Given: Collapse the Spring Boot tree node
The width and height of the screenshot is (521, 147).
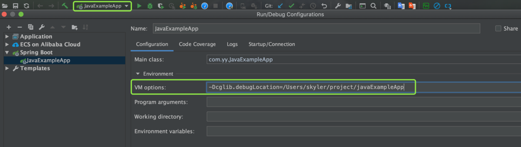Looking at the screenshot, I should [7, 53].
